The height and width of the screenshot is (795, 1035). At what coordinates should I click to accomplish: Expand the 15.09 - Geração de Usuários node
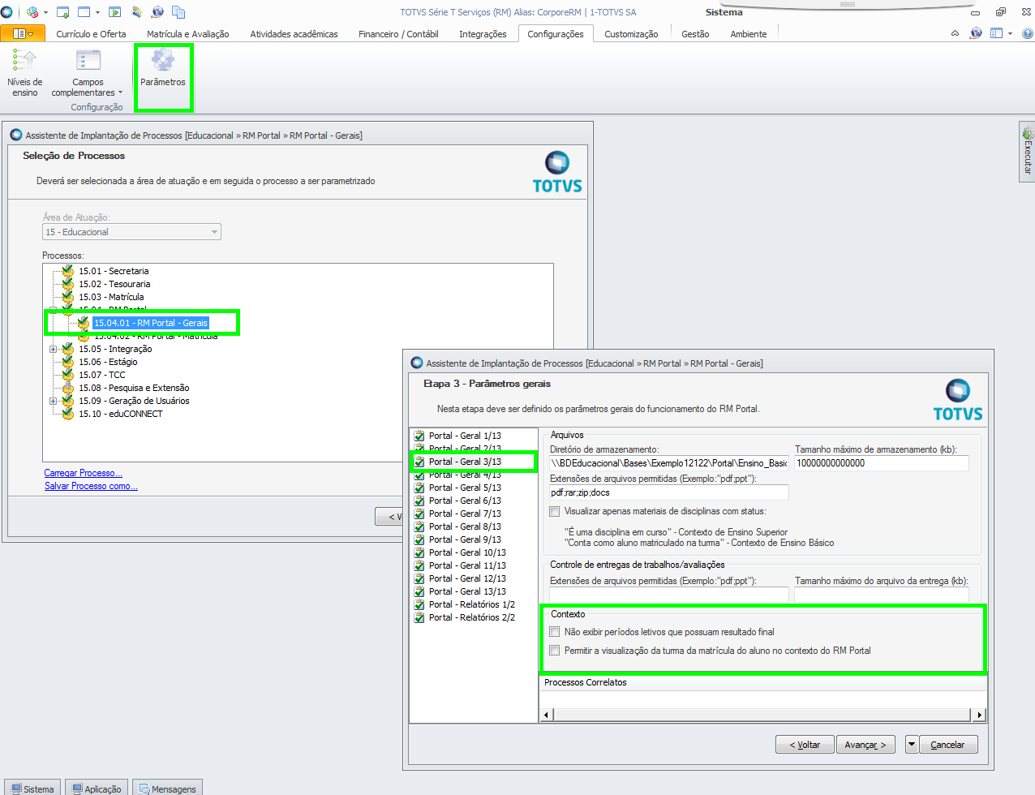pos(54,401)
